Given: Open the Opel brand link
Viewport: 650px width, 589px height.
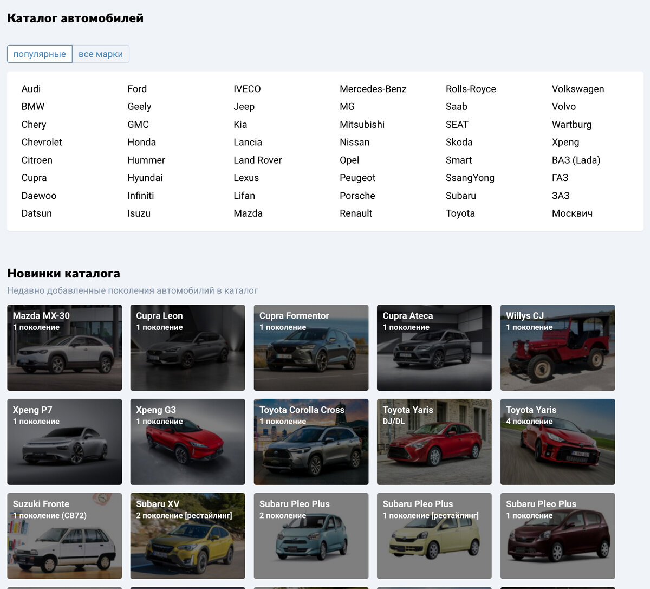Looking at the screenshot, I should tap(349, 160).
